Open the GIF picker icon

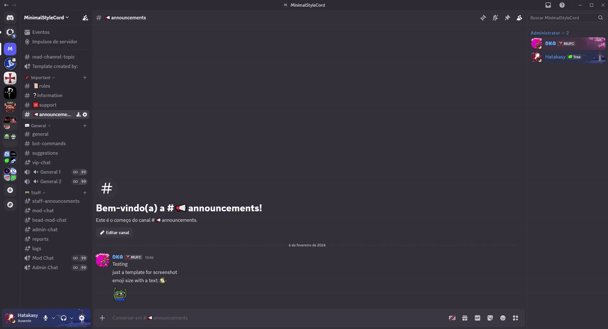pos(477,318)
